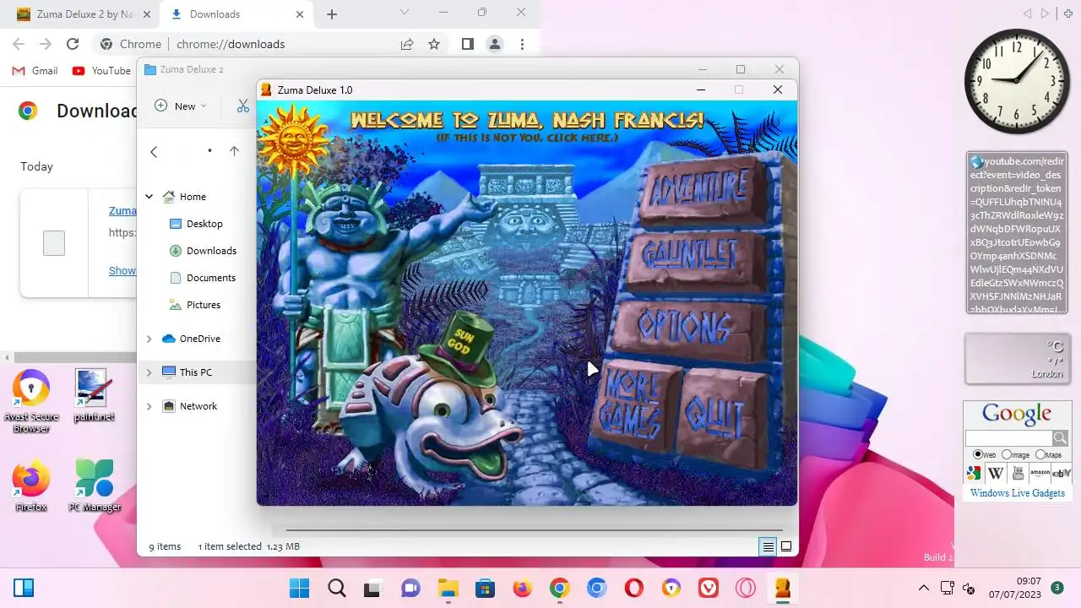The image size is (1081, 608).
Task: Open Firefox from the taskbar
Action: click(x=522, y=588)
